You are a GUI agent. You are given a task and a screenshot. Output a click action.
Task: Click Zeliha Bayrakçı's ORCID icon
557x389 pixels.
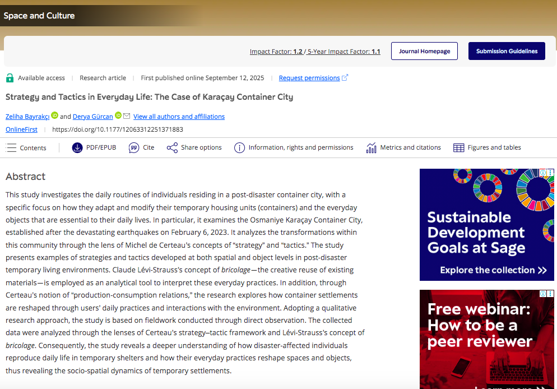[x=54, y=115]
